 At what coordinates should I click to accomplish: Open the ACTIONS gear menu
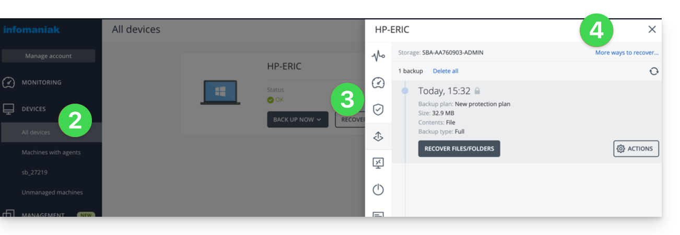tap(636, 149)
